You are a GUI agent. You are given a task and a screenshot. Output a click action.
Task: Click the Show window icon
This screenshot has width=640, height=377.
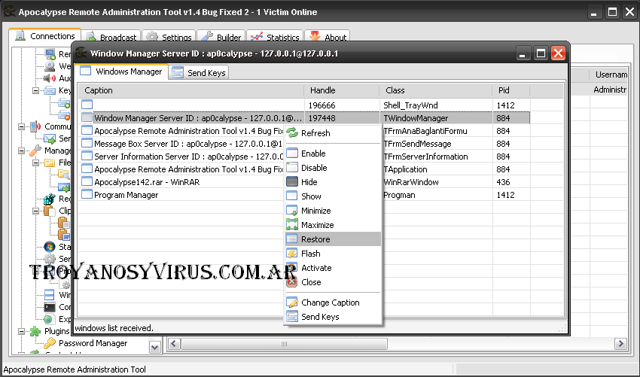coord(292,196)
